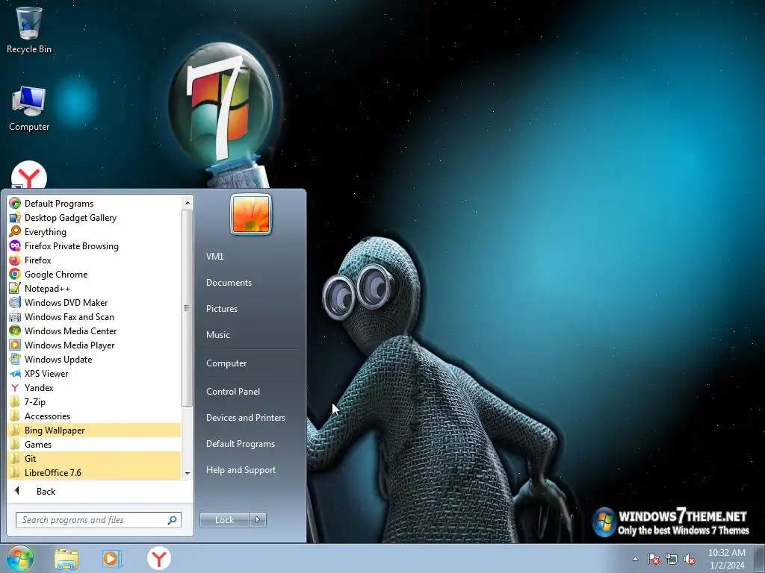This screenshot has width=765, height=573.
Task: Open Windows Explorer from the taskbar
Action: click(66, 558)
